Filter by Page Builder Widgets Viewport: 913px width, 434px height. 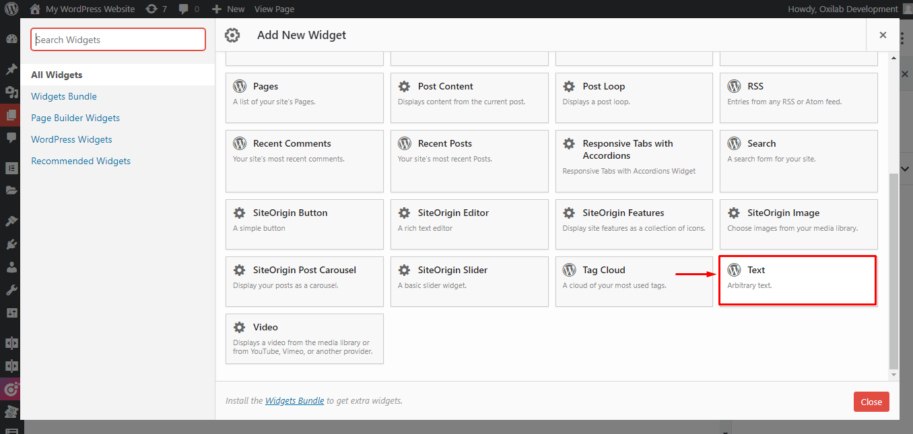75,118
